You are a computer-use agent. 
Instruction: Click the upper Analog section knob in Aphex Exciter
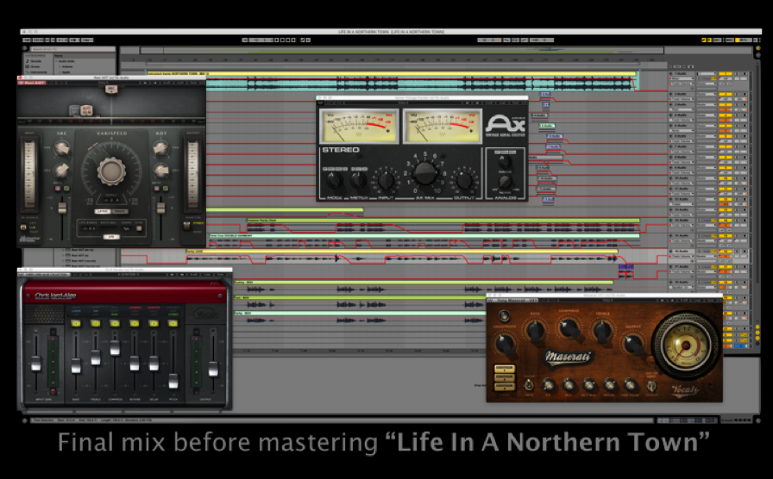point(505,162)
